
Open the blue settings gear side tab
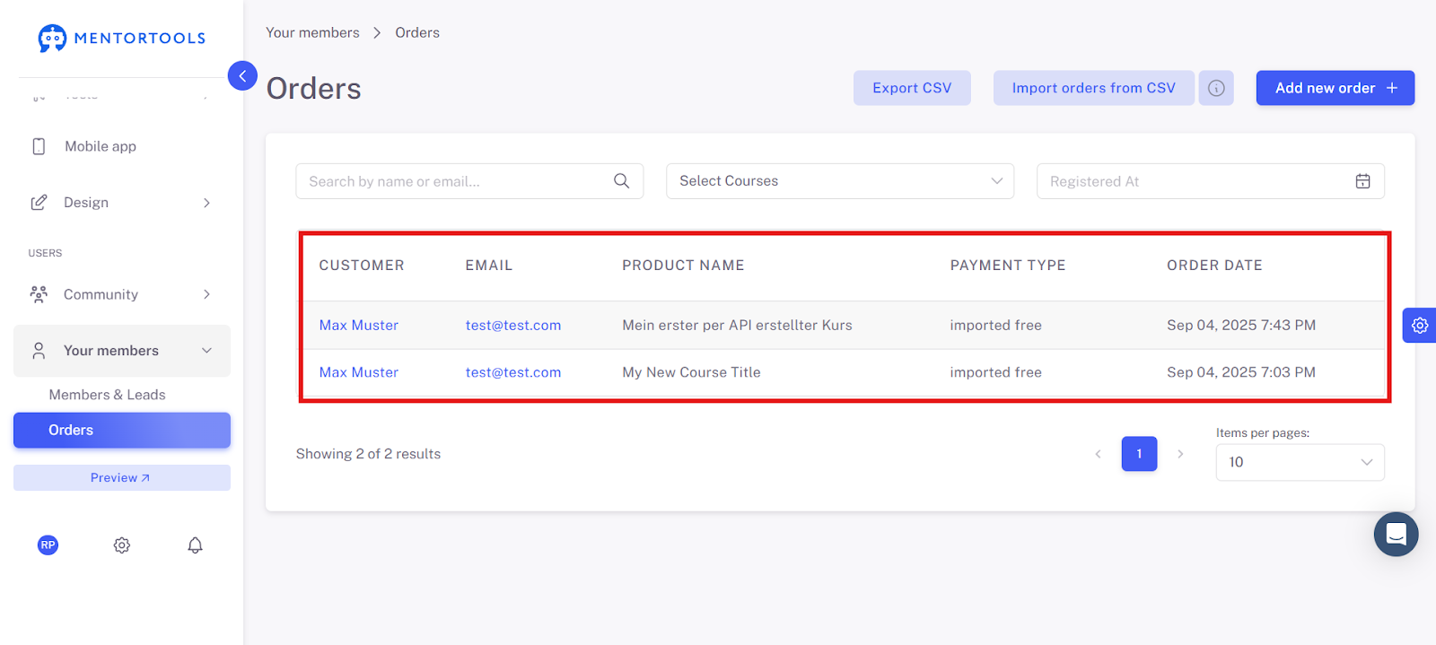1420,326
